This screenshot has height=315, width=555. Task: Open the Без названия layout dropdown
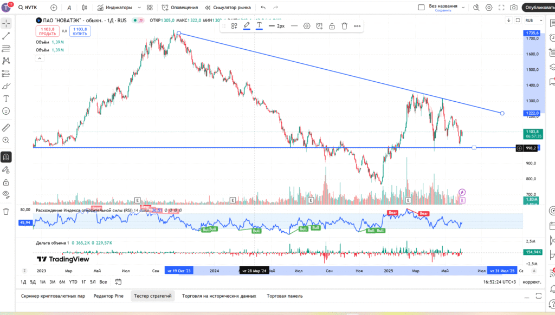[x=463, y=8]
